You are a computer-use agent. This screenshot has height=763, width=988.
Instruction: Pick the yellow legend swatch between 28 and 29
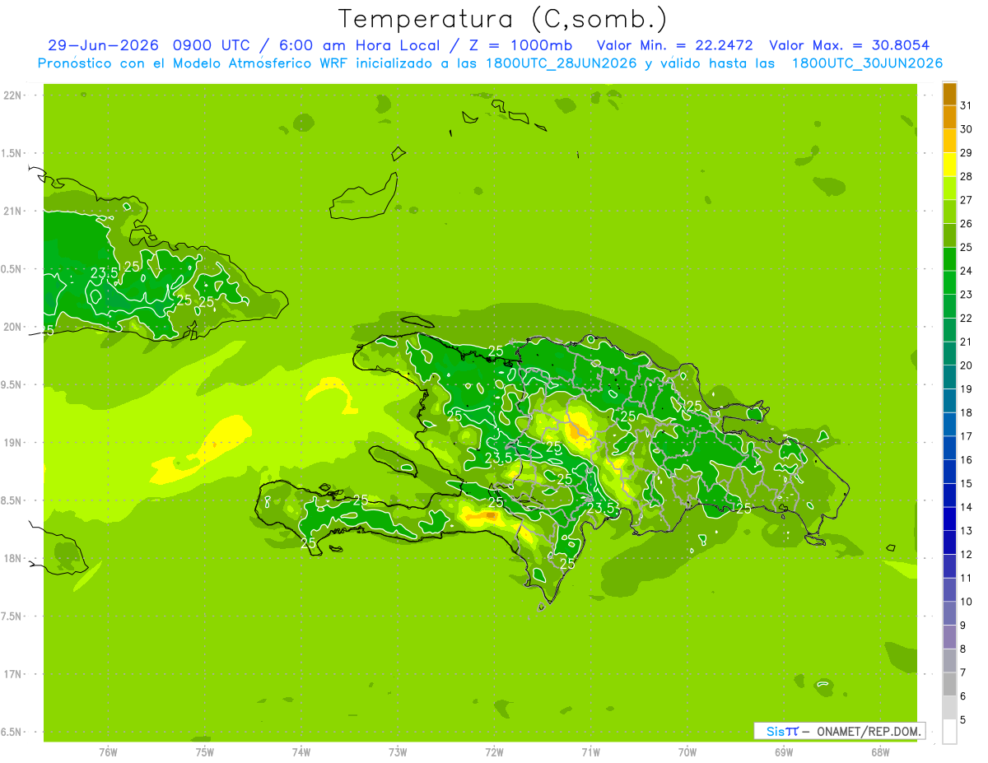tap(949, 165)
